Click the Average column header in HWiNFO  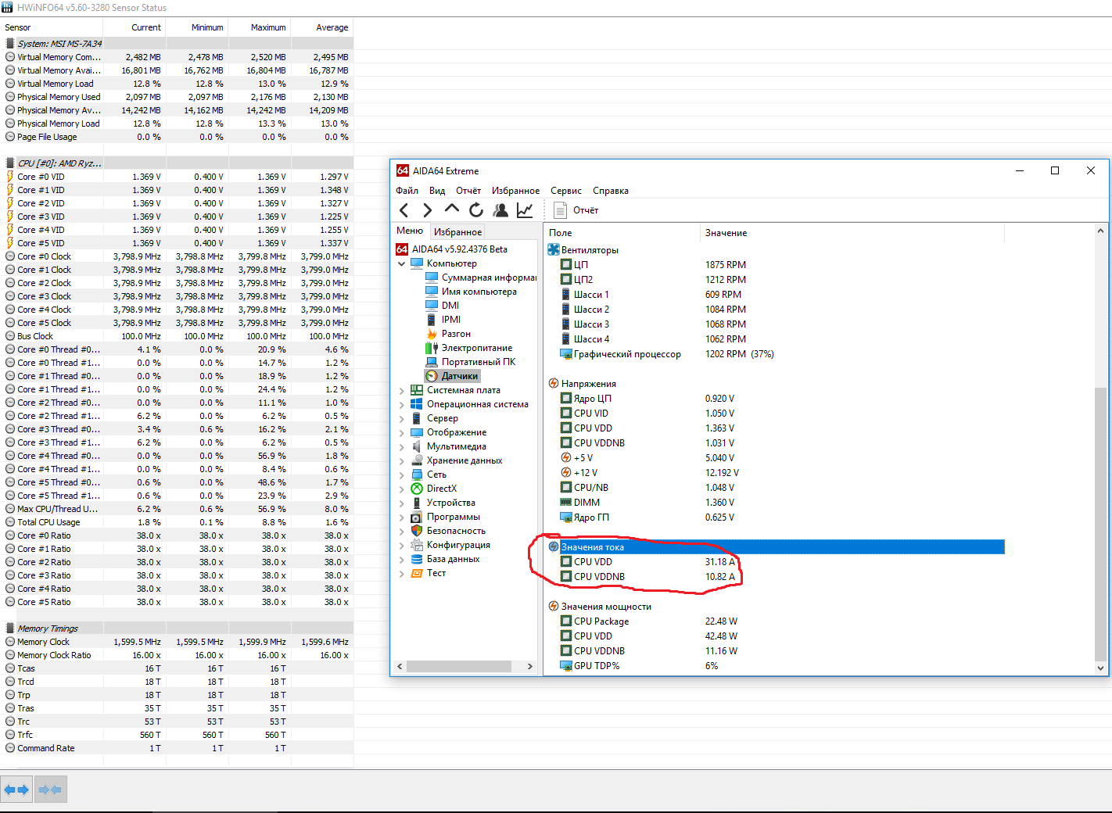click(321, 27)
